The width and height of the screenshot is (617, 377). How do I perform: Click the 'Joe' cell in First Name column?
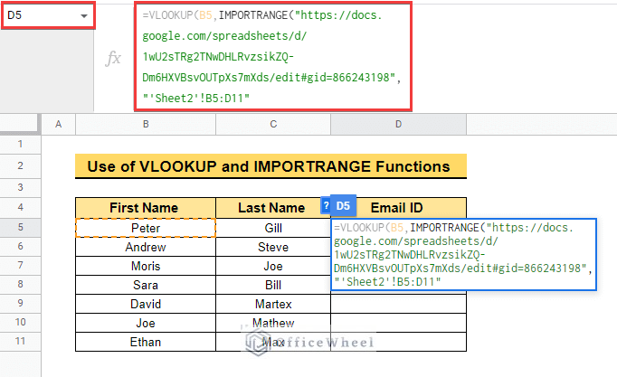(146, 323)
